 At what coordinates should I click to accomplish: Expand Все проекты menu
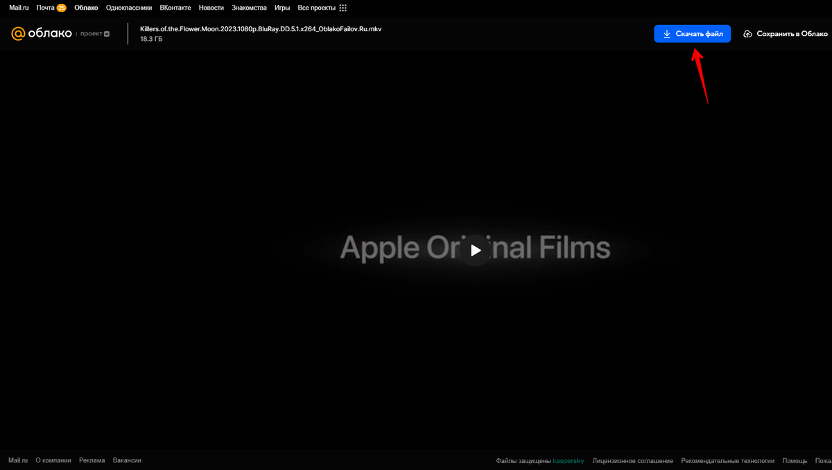coord(316,8)
